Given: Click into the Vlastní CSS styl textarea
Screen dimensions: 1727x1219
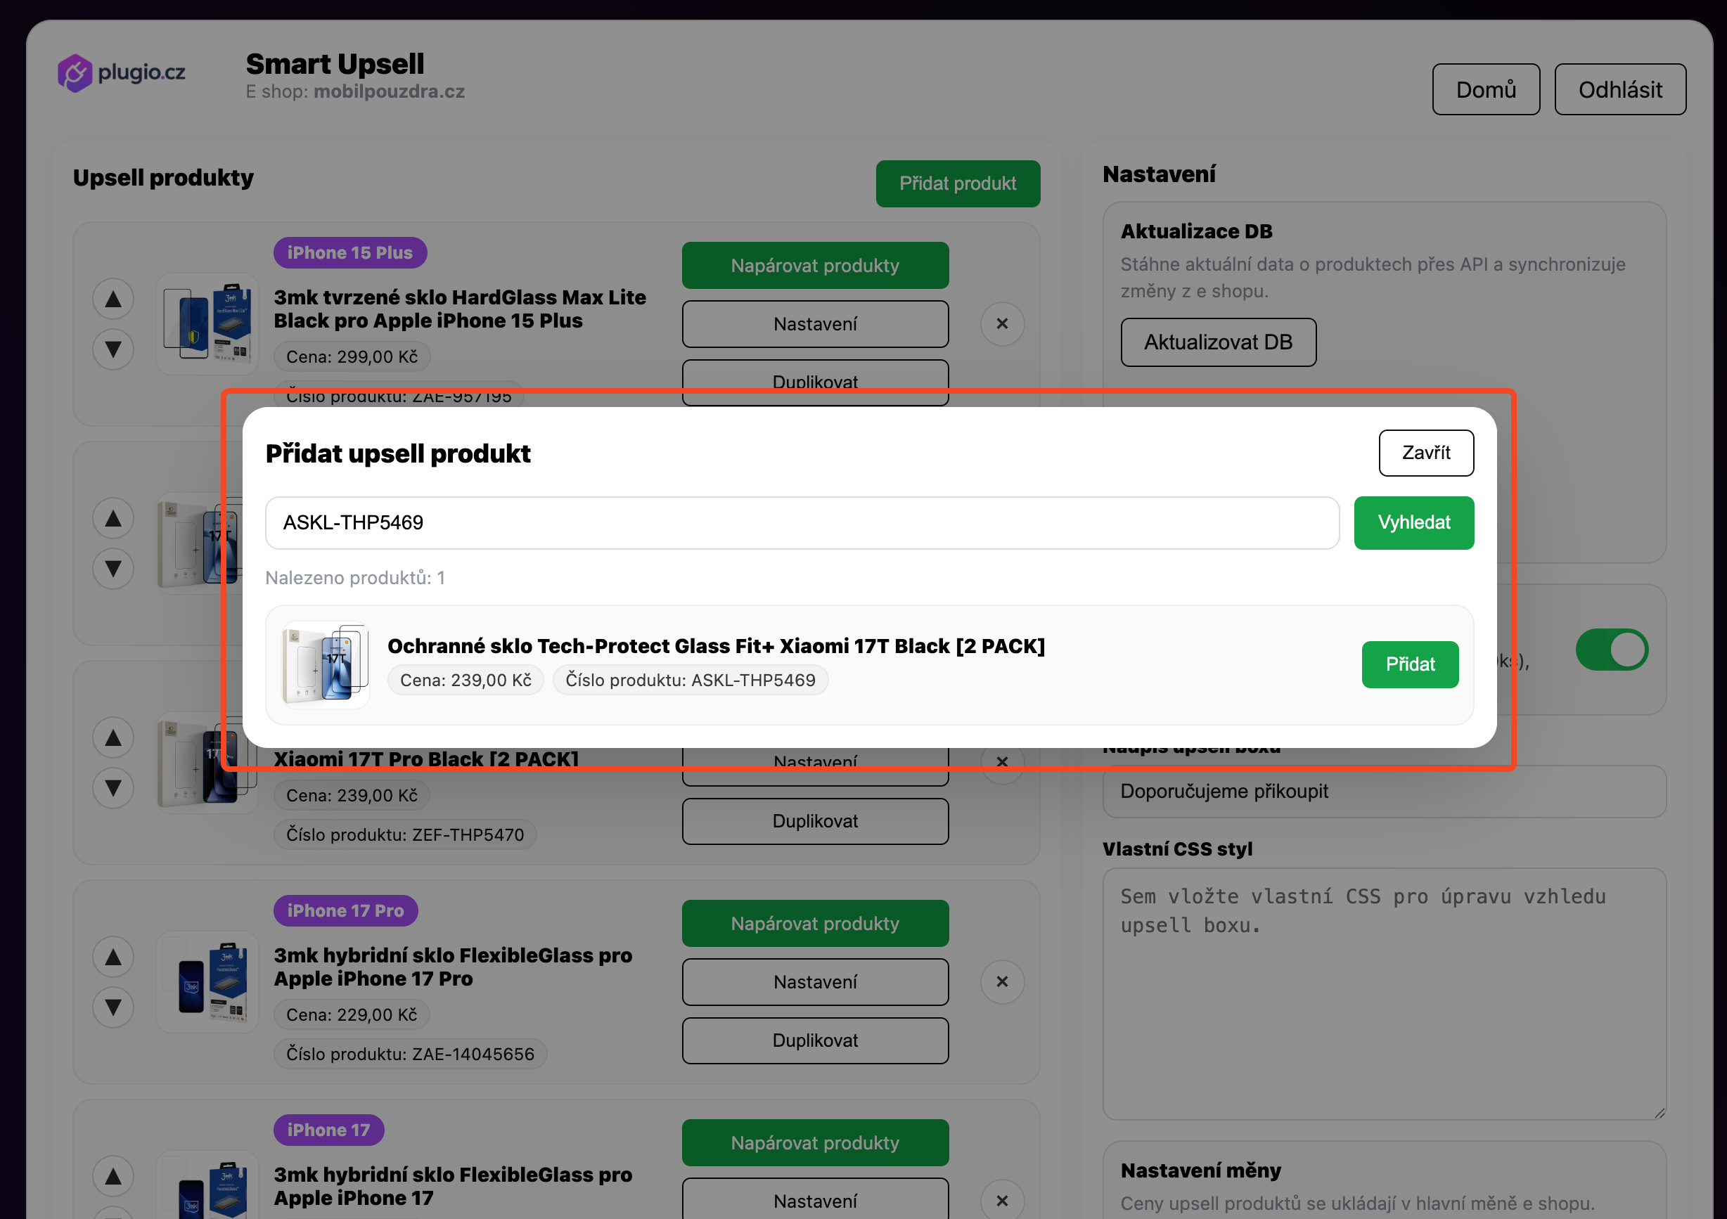Looking at the screenshot, I should (1384, 994).
